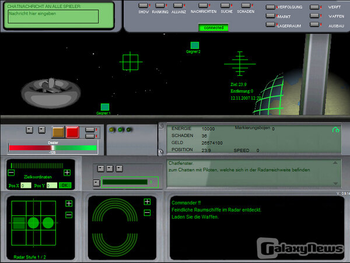Click the SHOW menu button
The height and width of the screenshot is (263, 350).
point(143,5)
